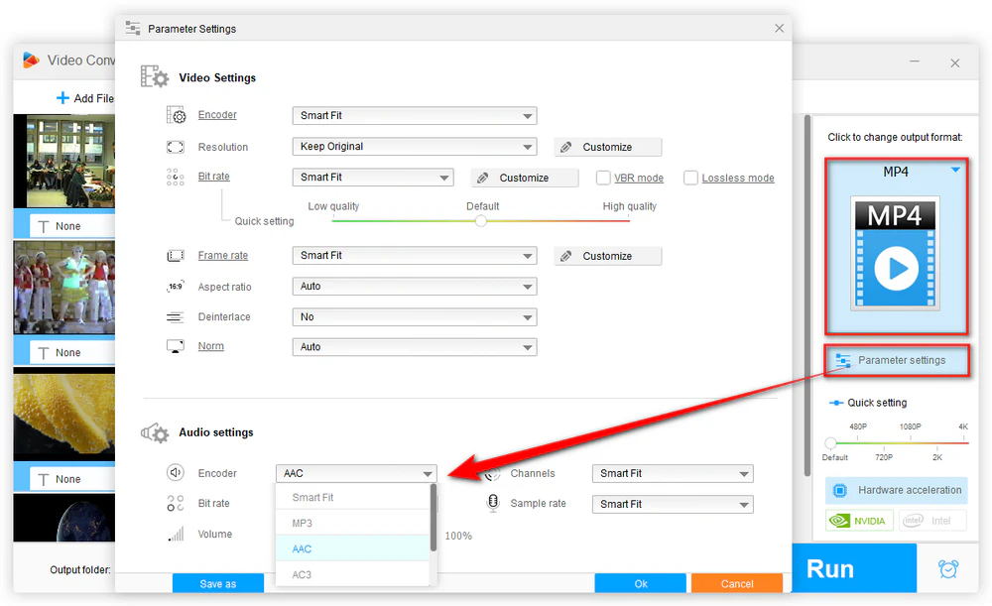Viewport: 992px width, 606px height.
Task: Collapse the audio Encoder AAC dropdown
Action: coord(356,473)
